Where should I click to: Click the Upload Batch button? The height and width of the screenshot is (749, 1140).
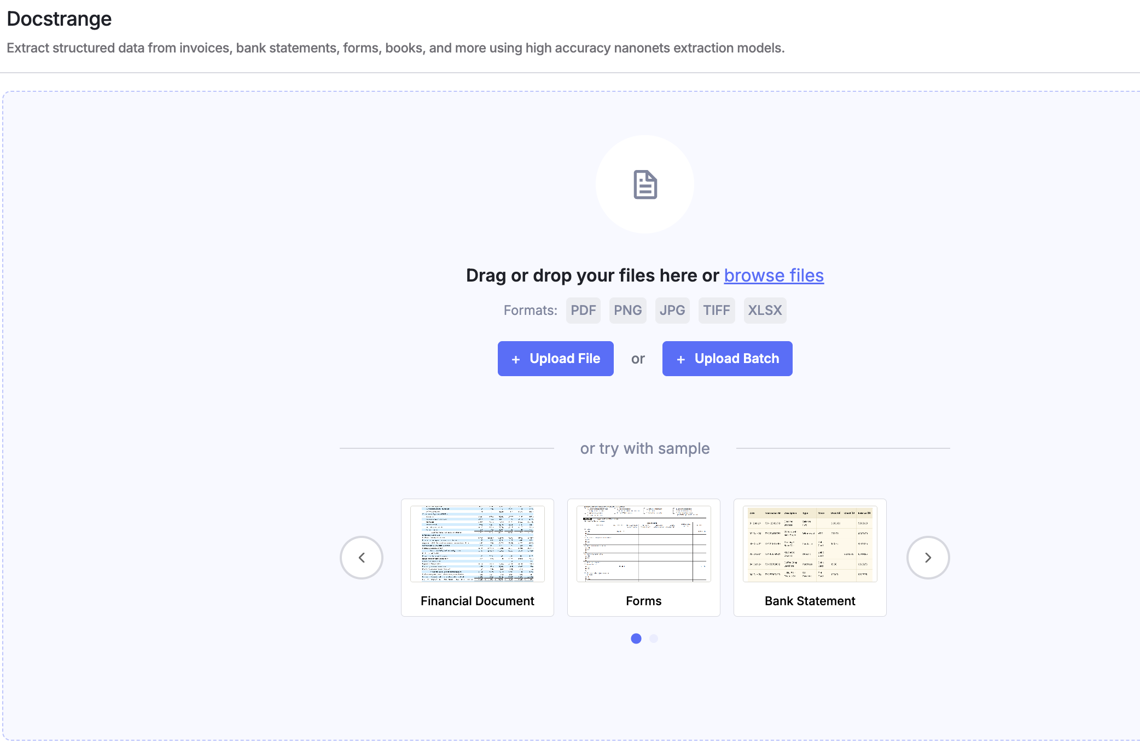pos(727,359)
